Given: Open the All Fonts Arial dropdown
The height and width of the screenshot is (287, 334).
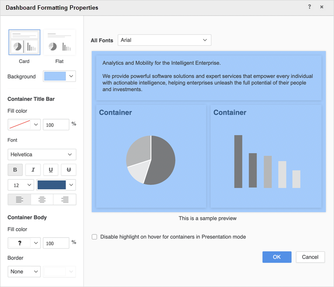Looking at the screenshot, I should [164, 40].
